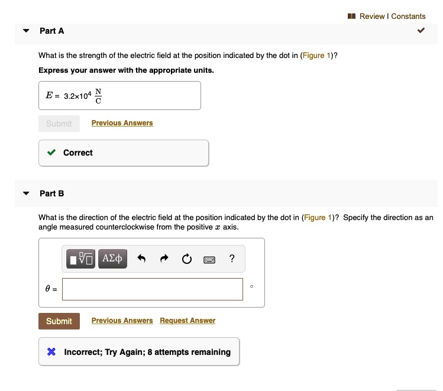Open the Greek symbols ΑΣφ palette
The height and width of the screenshot is (391, 443).
(x=112, y=258)
